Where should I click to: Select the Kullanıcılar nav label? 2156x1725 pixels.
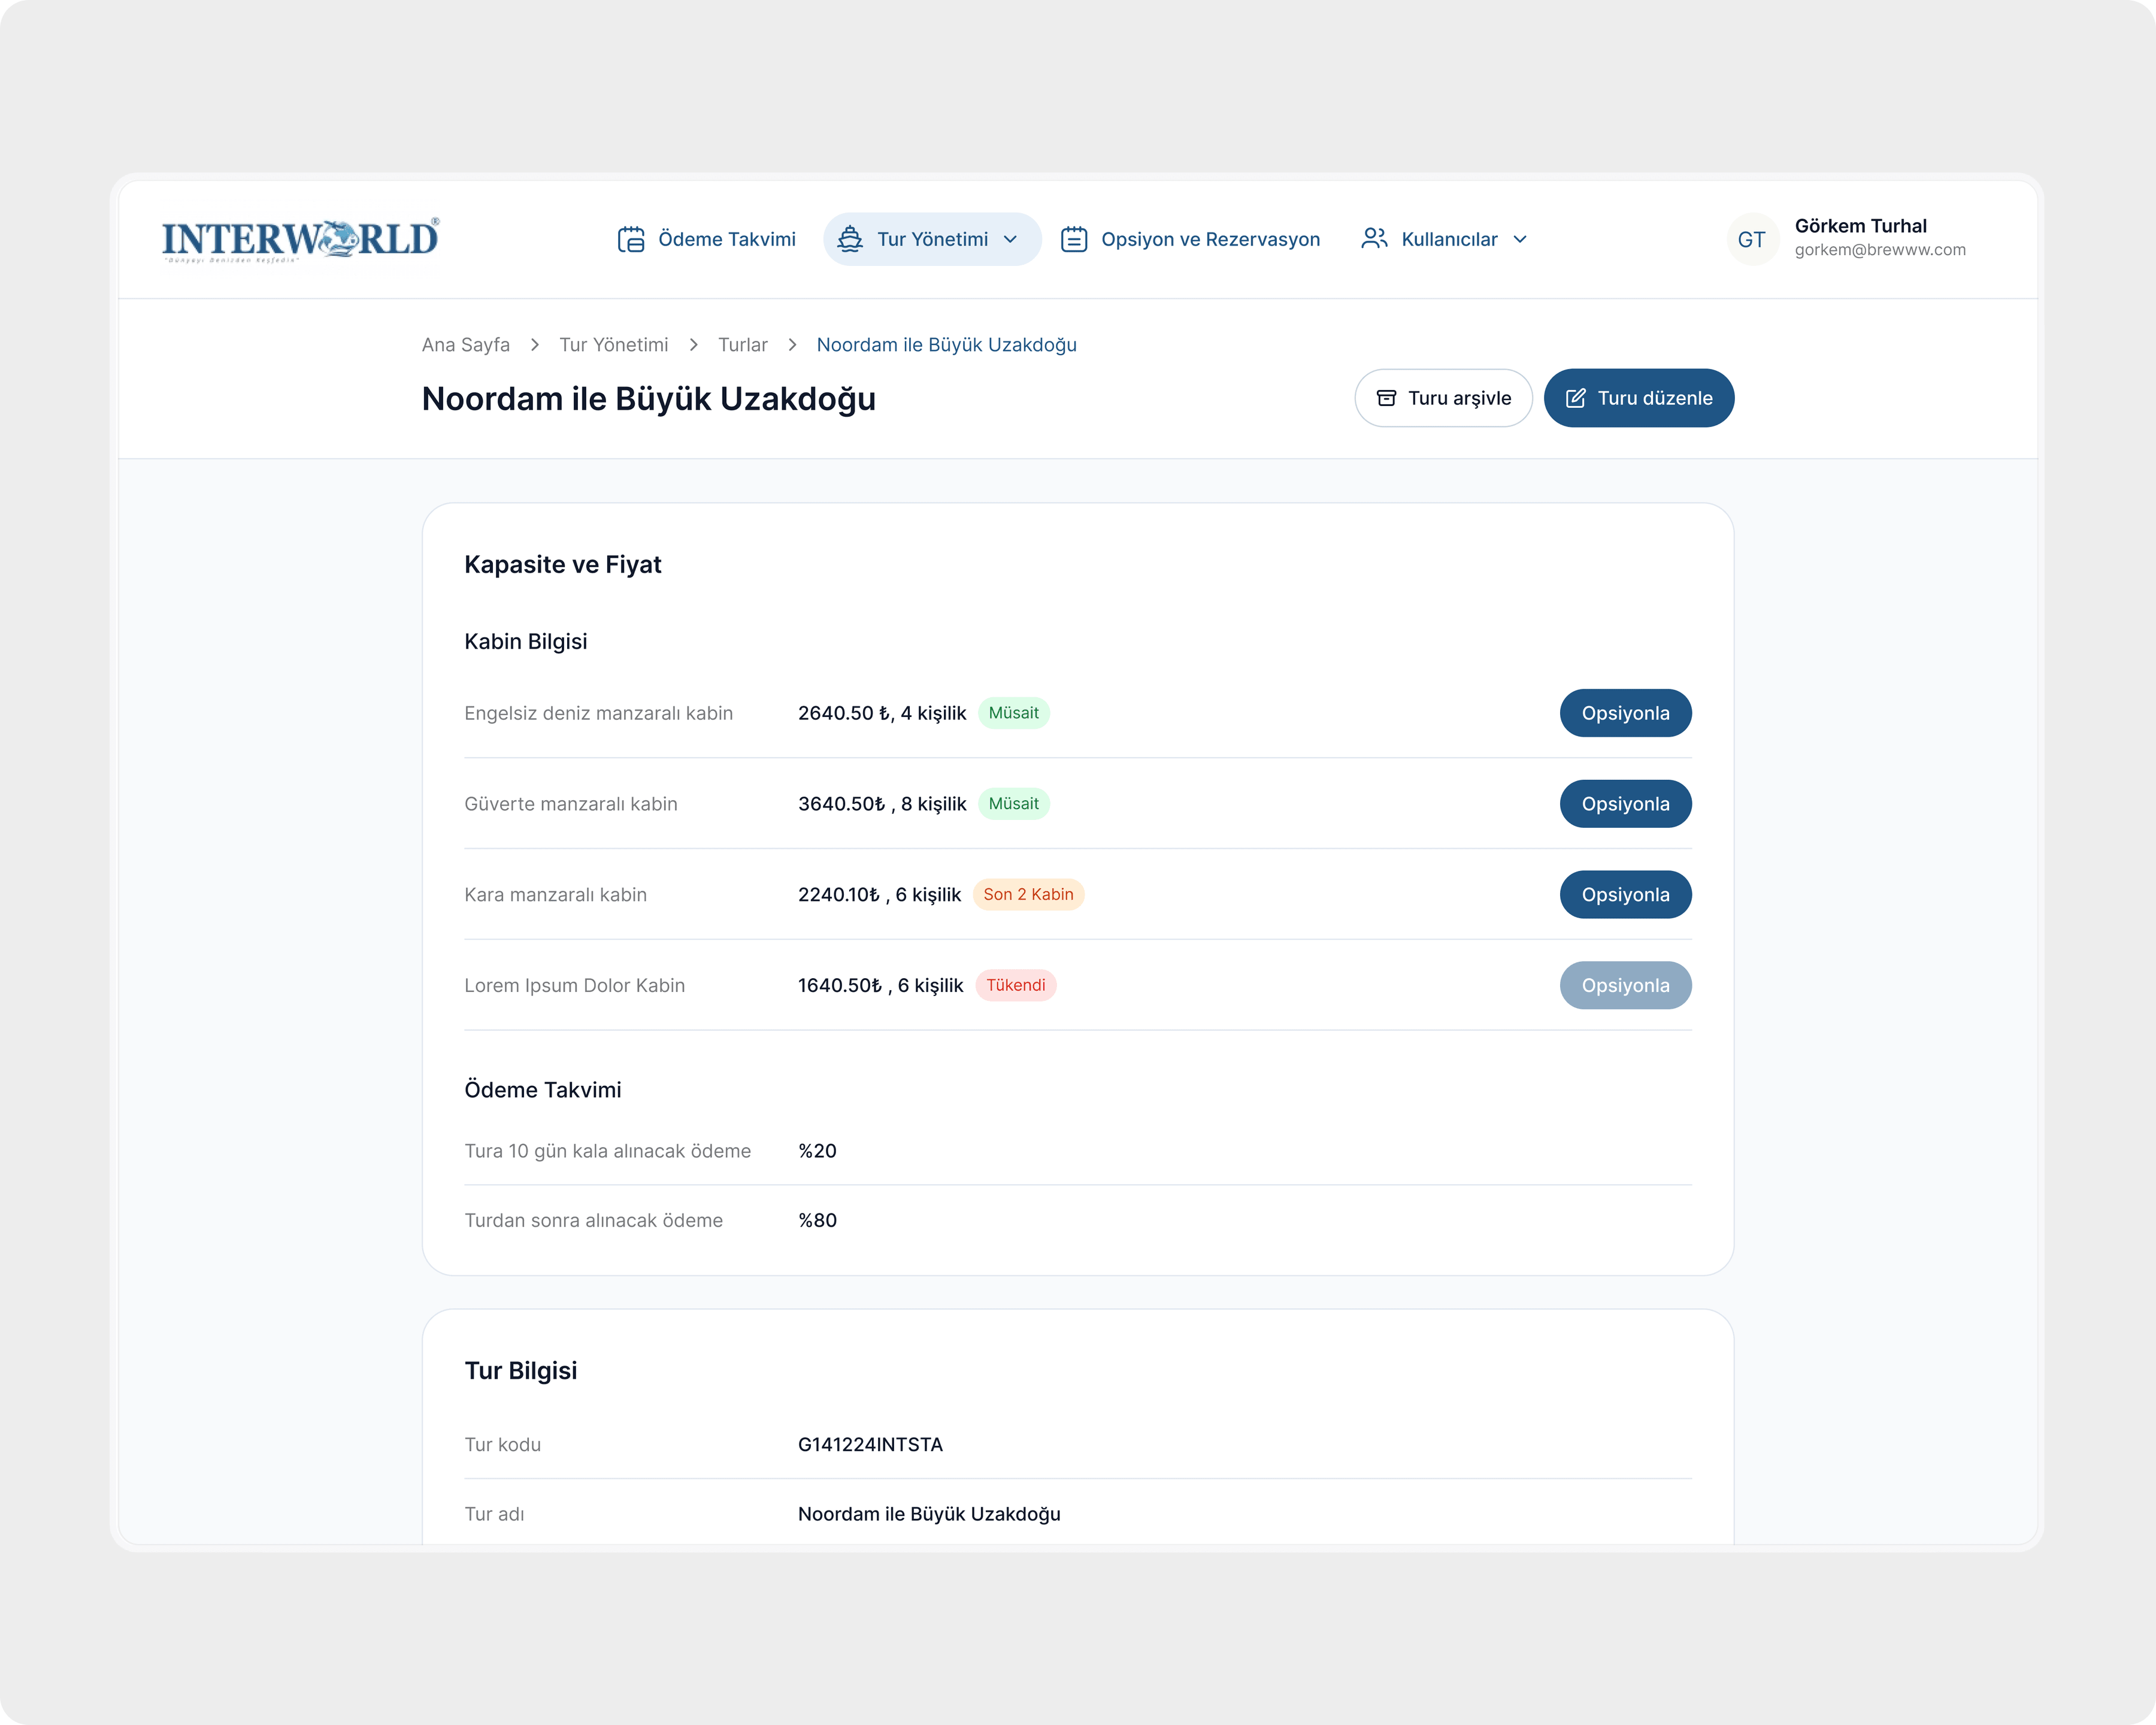(x=1449, y=239)
